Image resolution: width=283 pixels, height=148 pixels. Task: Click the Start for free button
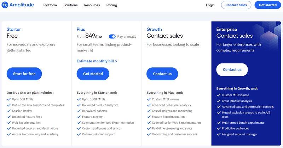point(24,74)
